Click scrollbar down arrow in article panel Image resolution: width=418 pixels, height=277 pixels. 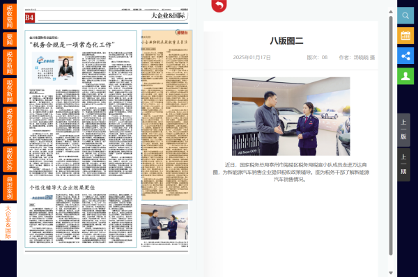point(391,273)
